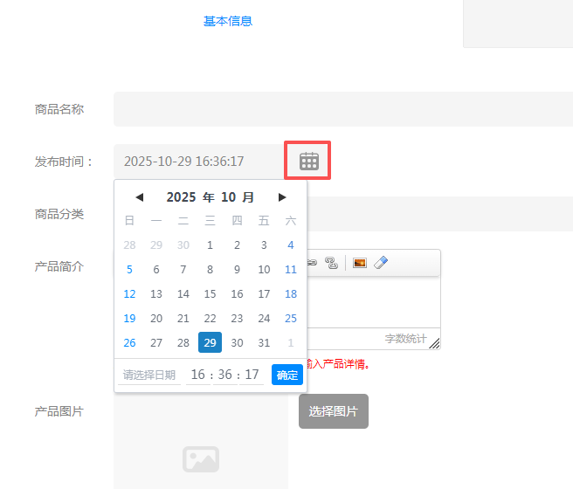573x489 pixels.
Task: Click the month 10 in calendar header
Action: pyautogui.click(x=228, y=197)
